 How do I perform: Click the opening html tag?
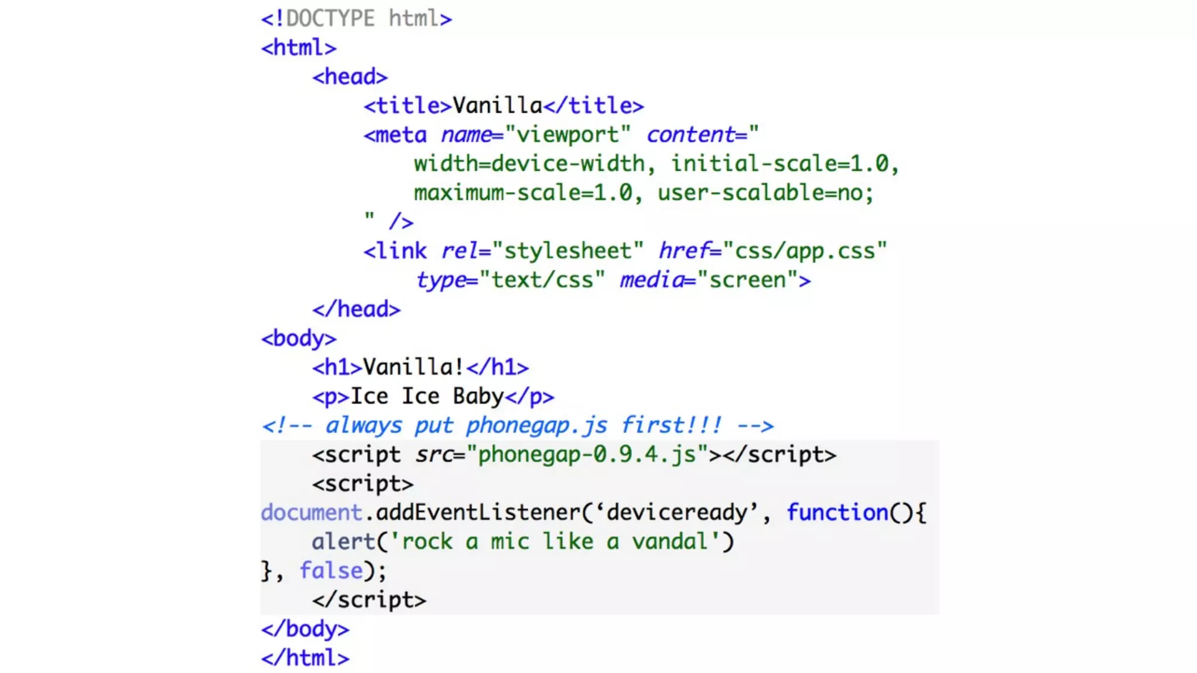coord(299,48)
